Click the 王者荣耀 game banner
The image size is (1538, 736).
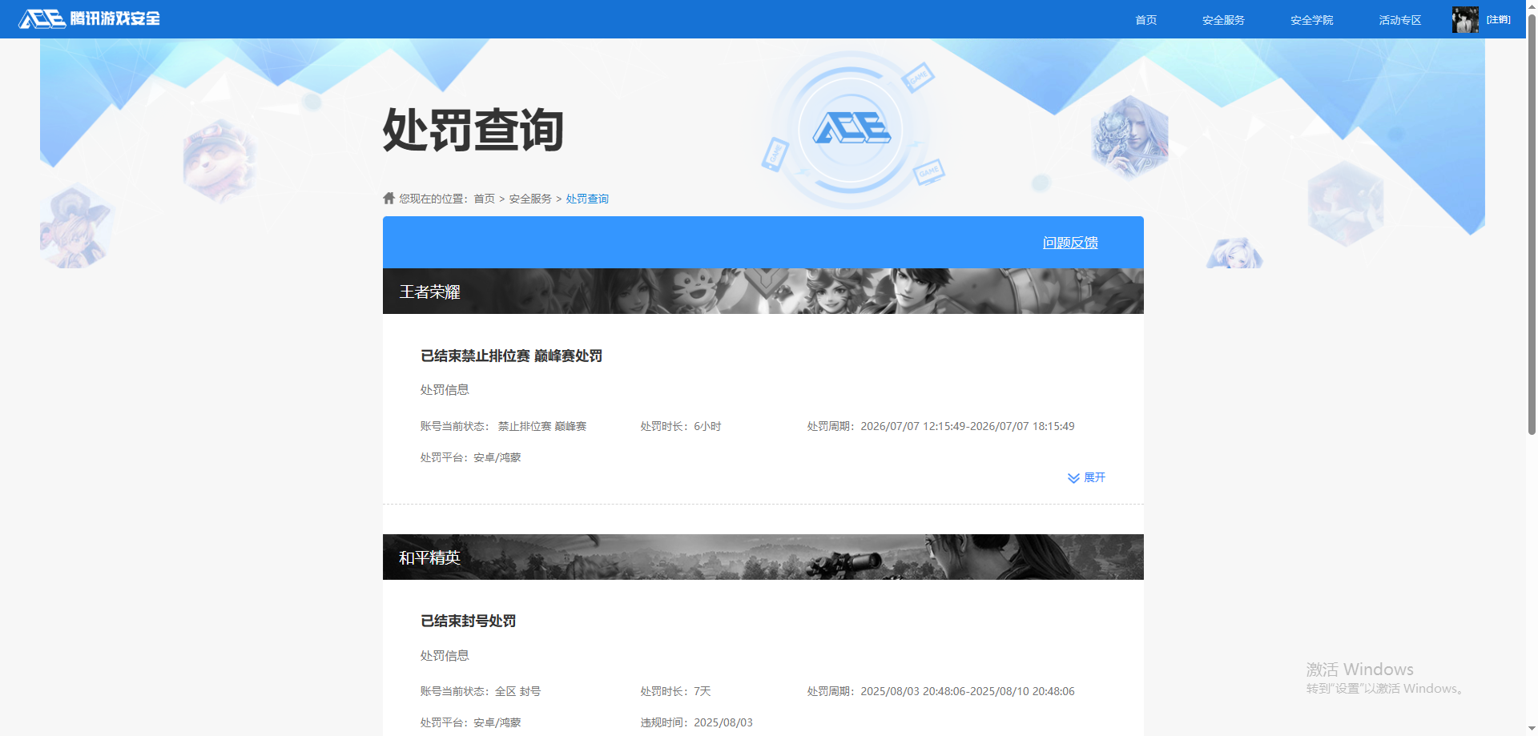(763, 291)
